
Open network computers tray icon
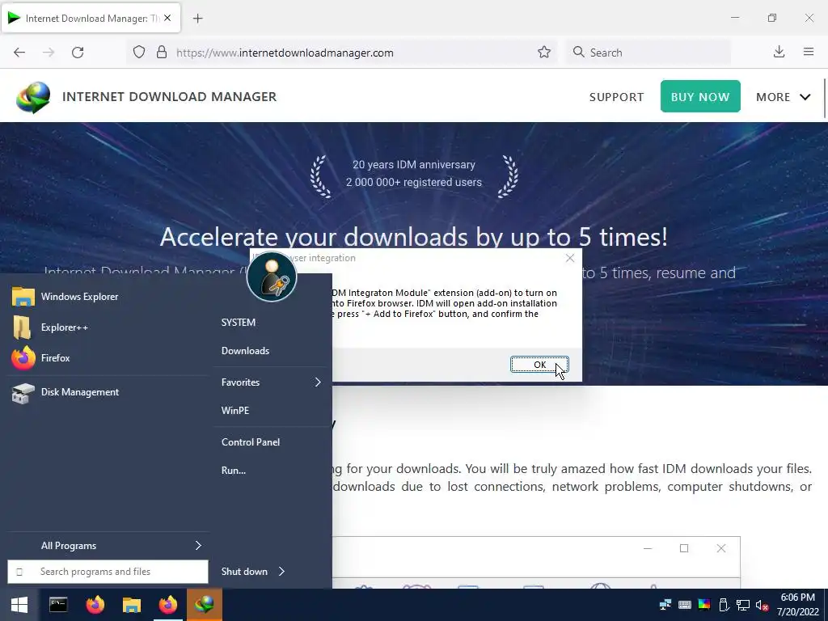click(x=665, y=605)
